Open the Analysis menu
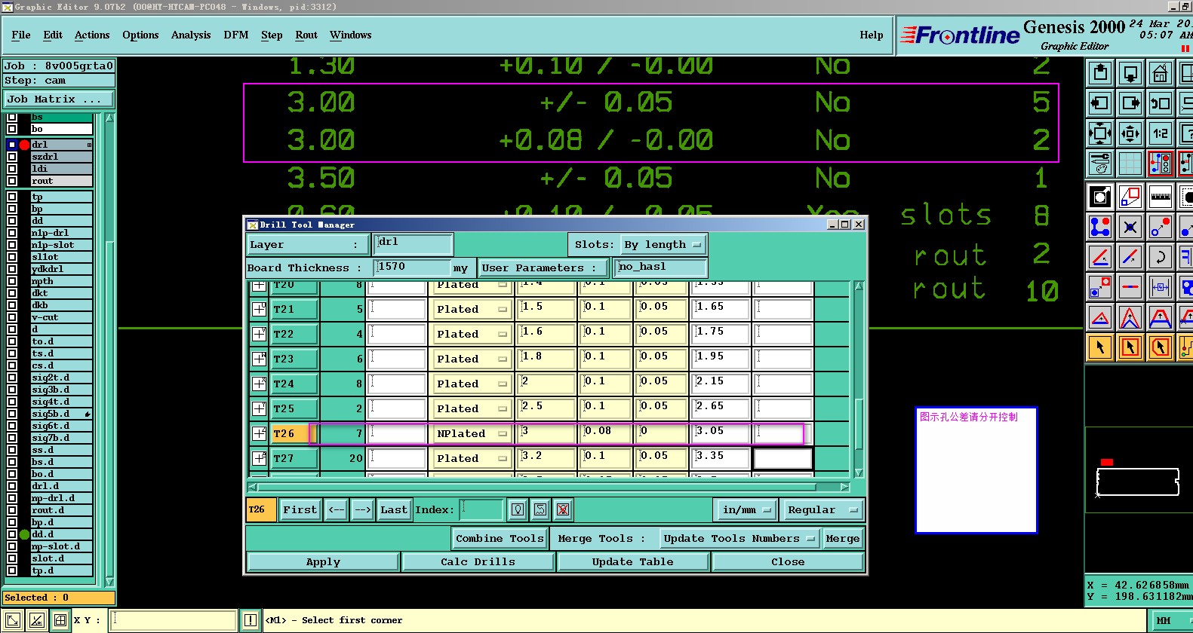This screenshot has height=633, width=1193. tap(191, 35)
